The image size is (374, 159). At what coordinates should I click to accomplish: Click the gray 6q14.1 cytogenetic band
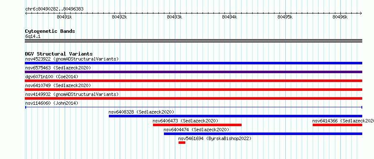tap(193, 41)
